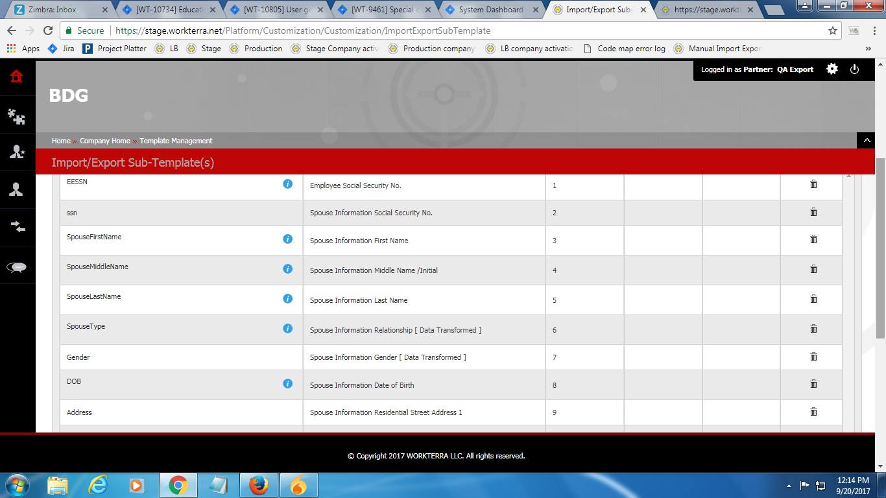The width and height of the screenshot is (886, 498).
Task: Click the Template Management breadcrumb link
Action: [176, 141]
